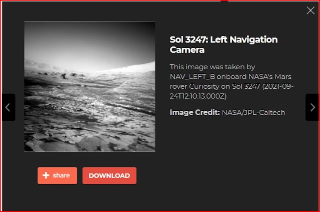The height and width of the screenshot is (212, 320).
Task: Click the 'Sol 3247: Left Navigation Camera' heading
Action: [x=223, y=44]
